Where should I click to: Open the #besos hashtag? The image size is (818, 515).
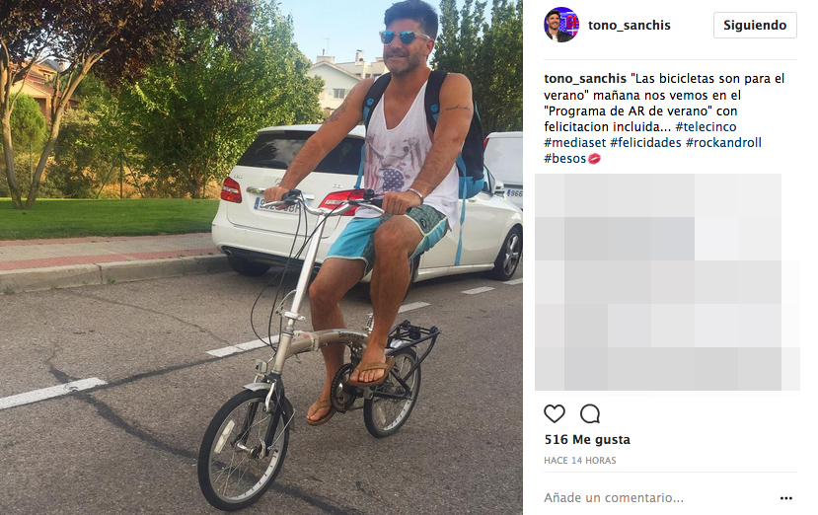point(565,159)
